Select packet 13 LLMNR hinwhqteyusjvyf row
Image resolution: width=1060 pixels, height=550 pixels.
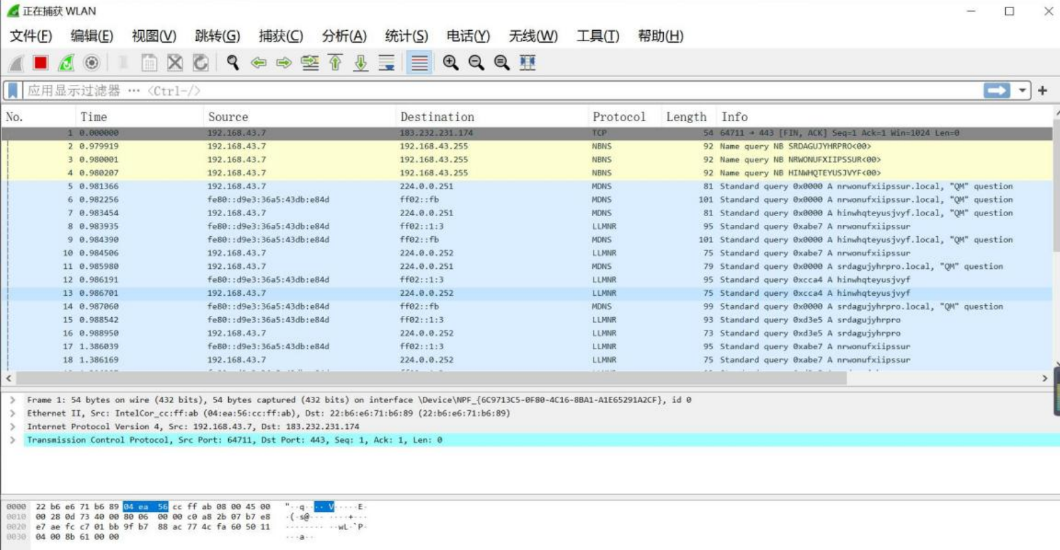tap(527, 293)
